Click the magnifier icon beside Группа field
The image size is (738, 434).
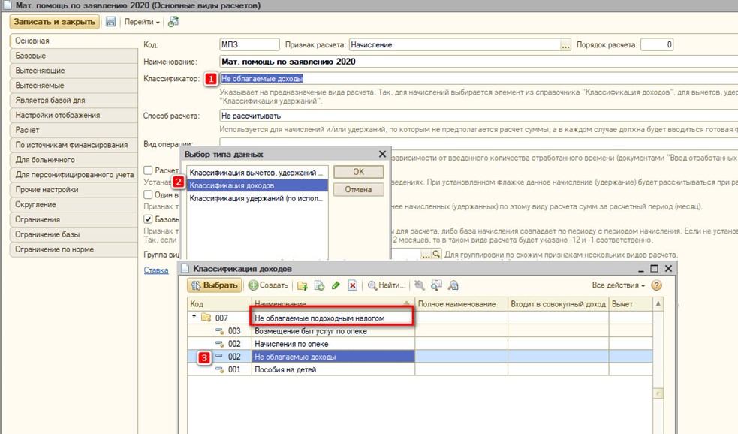[x=436, y=255]
